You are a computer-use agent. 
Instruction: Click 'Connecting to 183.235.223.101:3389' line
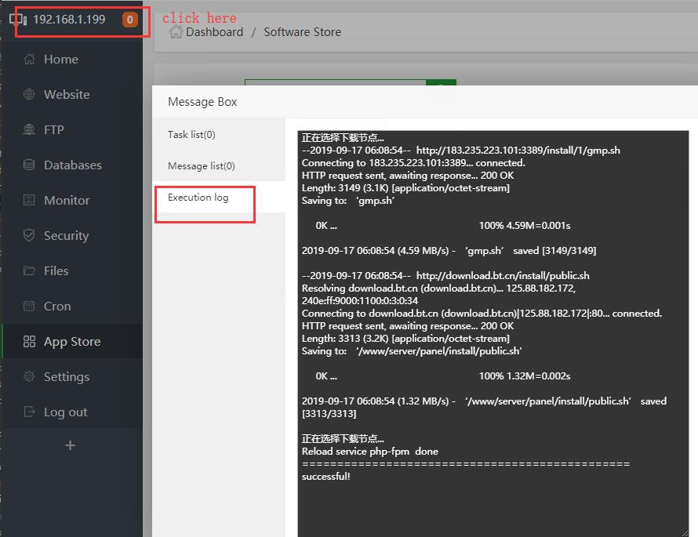click(413, 163)
